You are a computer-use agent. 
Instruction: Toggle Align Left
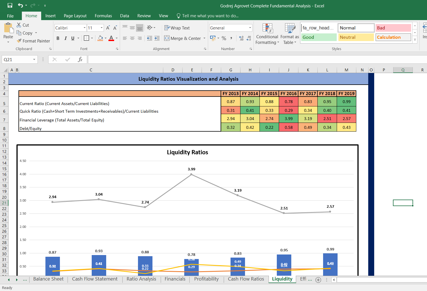(125, 38)
